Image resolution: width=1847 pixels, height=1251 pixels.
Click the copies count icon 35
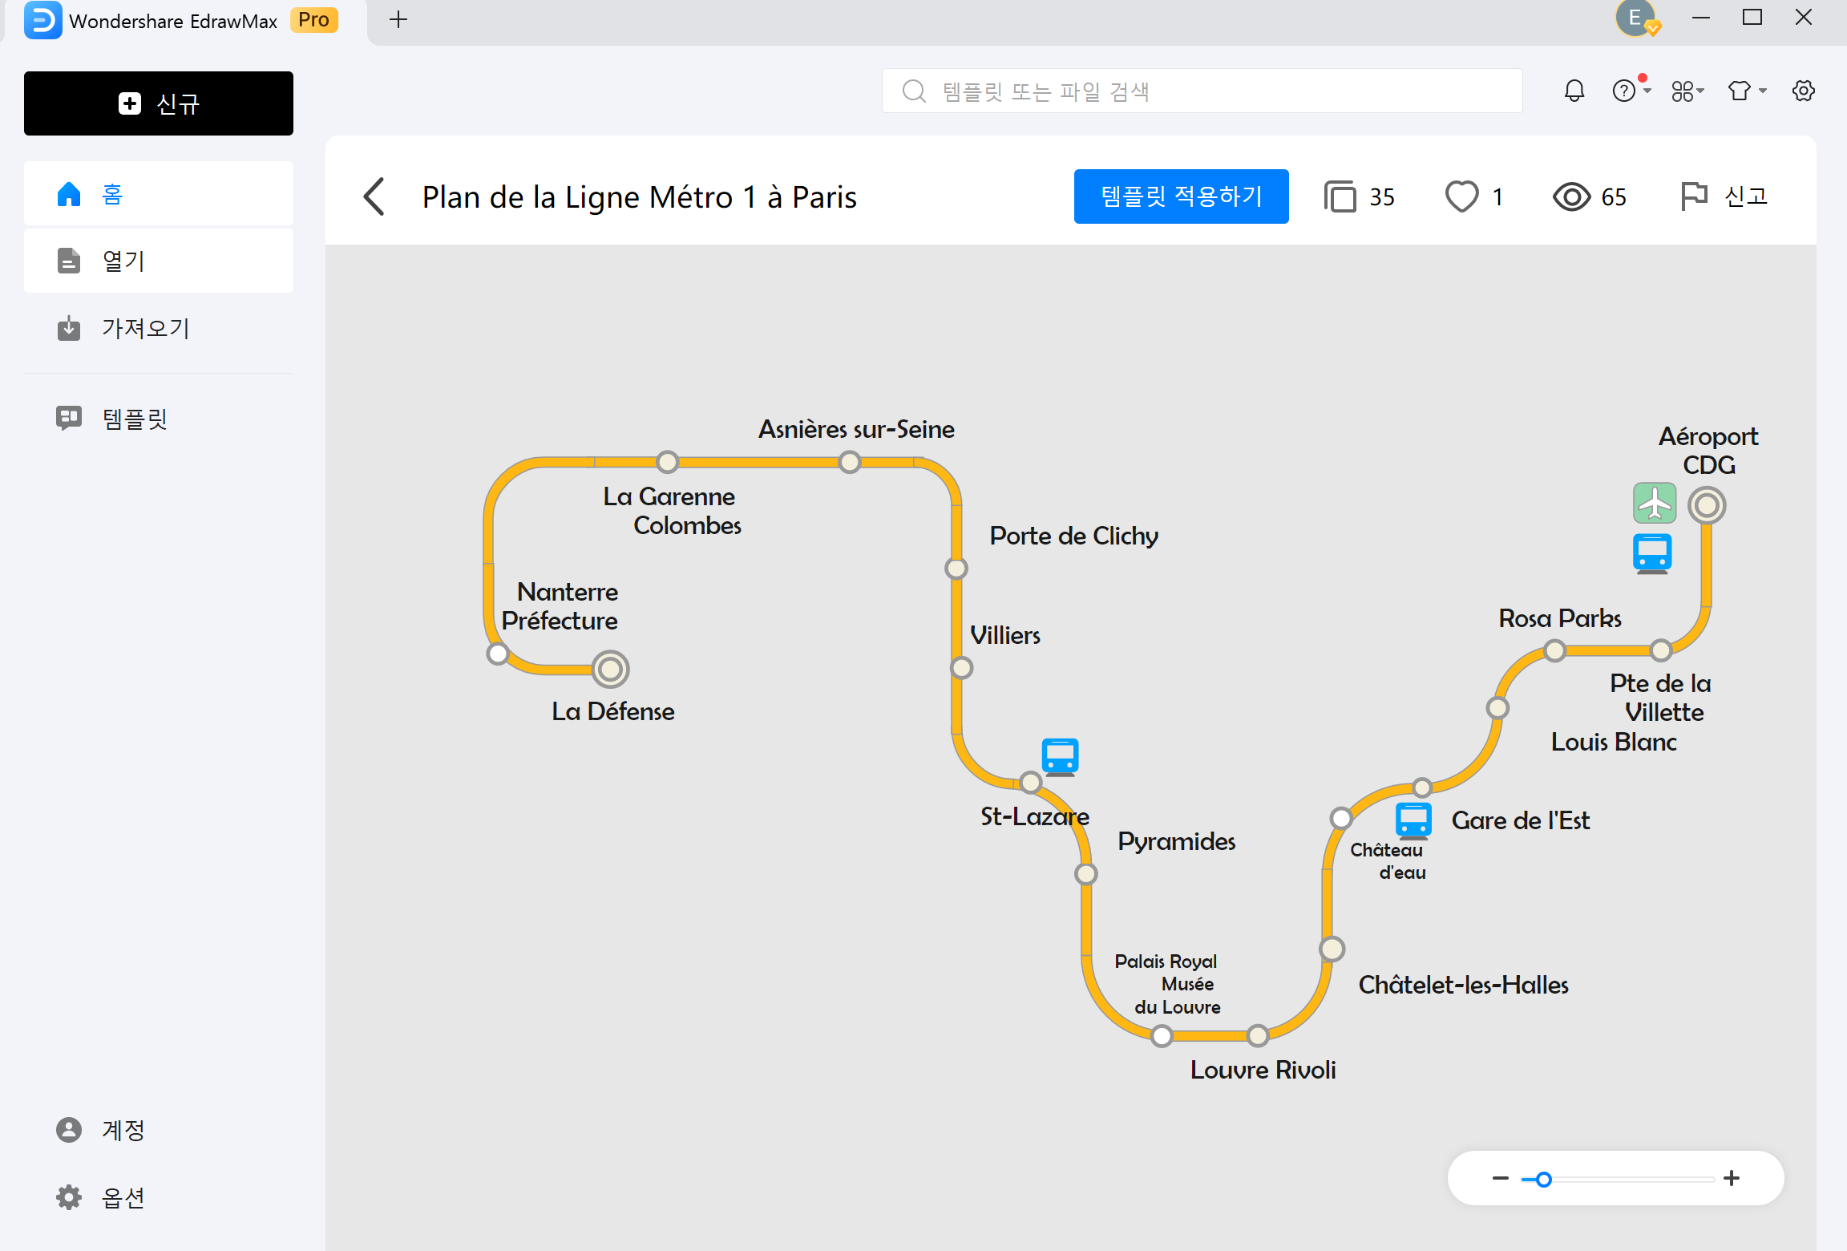point(1340,196)
